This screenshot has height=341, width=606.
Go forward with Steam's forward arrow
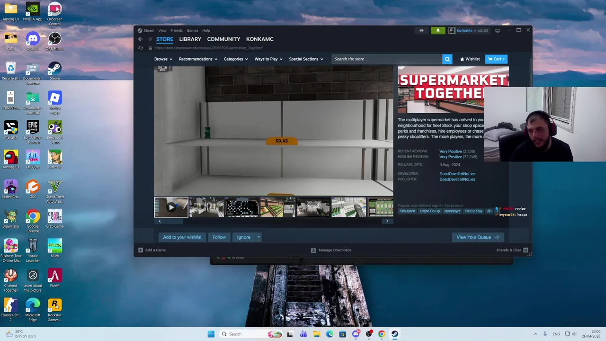click(150, 39)
